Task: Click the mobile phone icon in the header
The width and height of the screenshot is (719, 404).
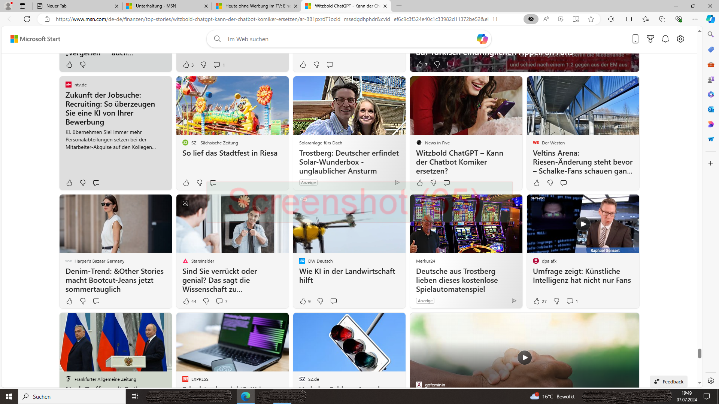Action: pos(635,39)
